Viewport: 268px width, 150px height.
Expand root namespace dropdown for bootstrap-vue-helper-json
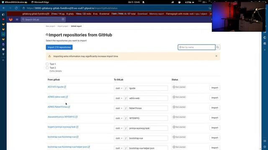[119, 148]
